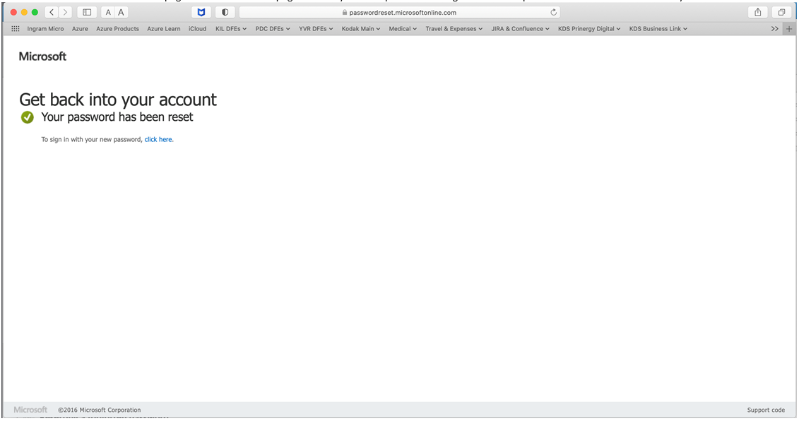Click the 'Get back into your account' heading
The width and height of the screenshot is (799, 421).
(118, 100)
